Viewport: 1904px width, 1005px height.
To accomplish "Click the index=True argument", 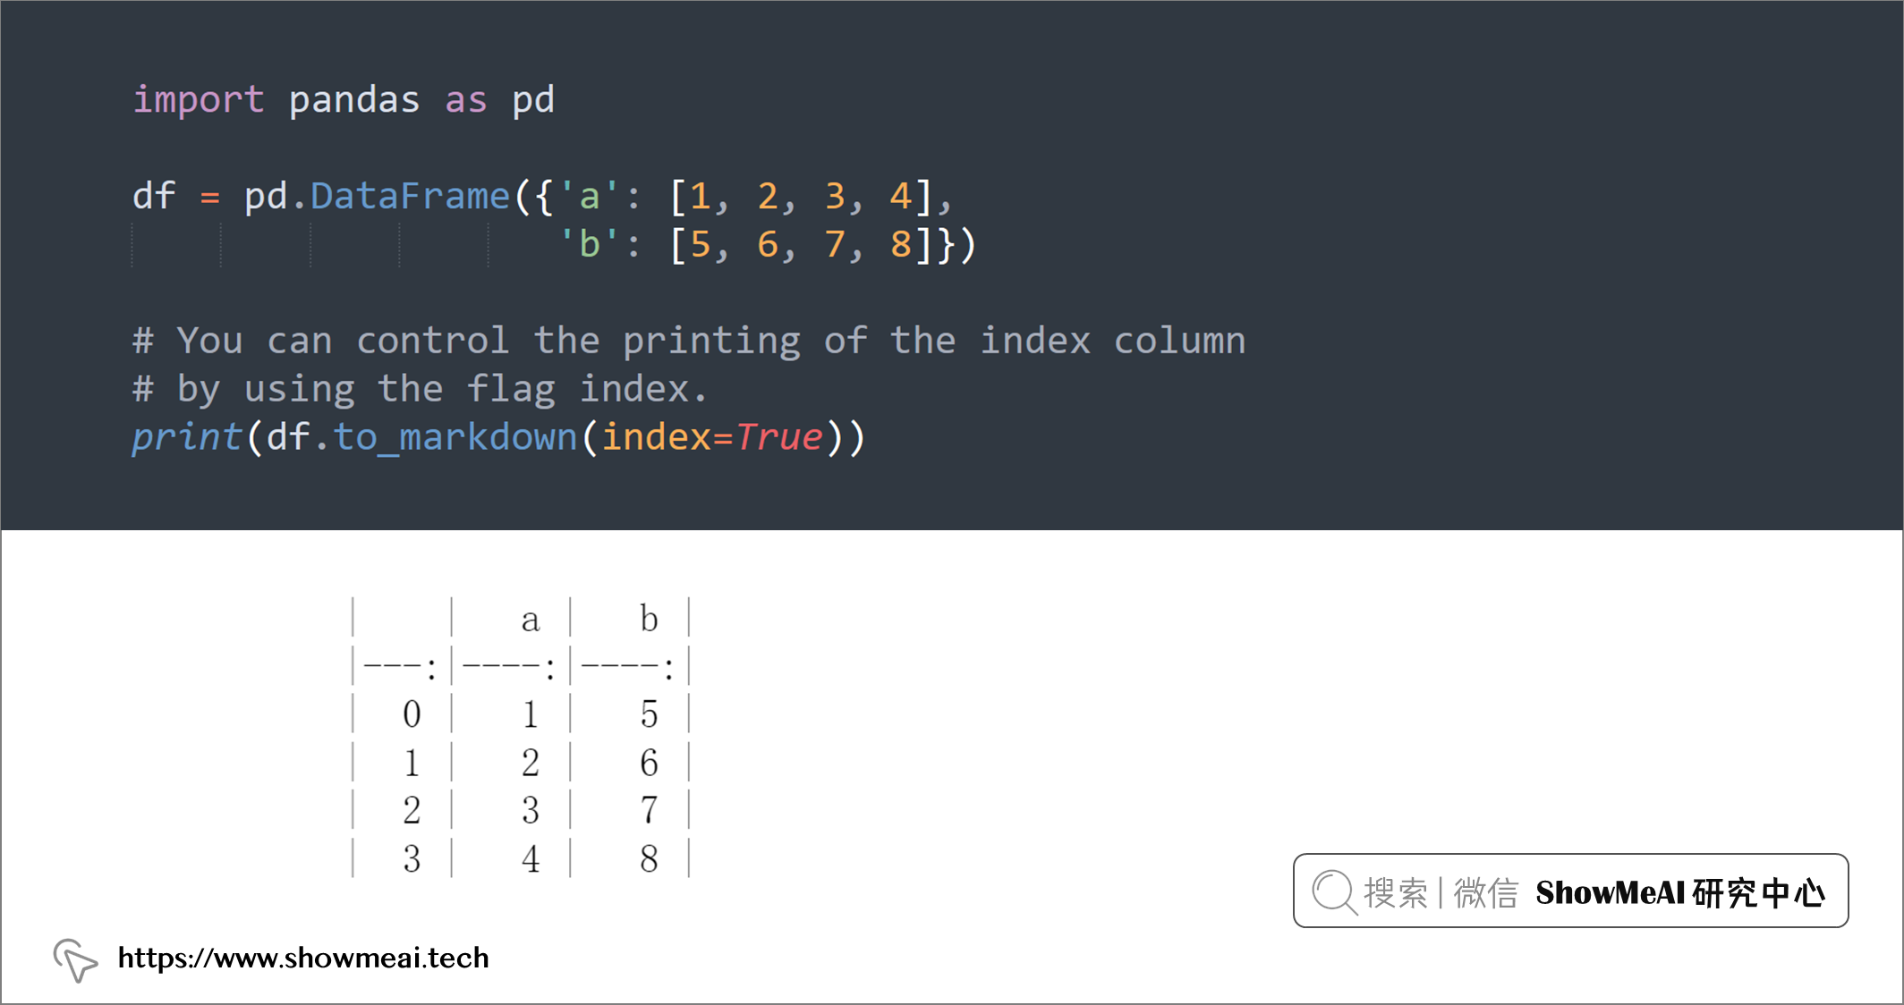I will (711, 437).
